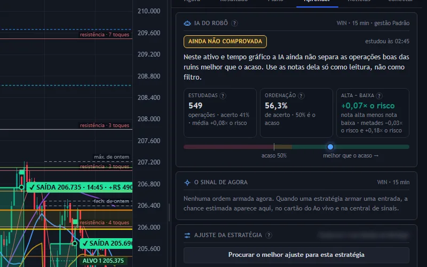Click the ORDENAÇÃO value 56,3%
The width and height of the screenshot is (427, 267).
(x=276, y=106)
